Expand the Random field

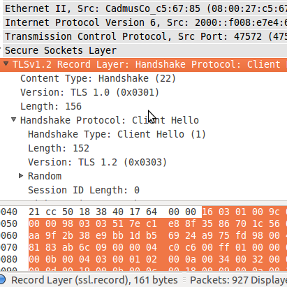point(21,176)
